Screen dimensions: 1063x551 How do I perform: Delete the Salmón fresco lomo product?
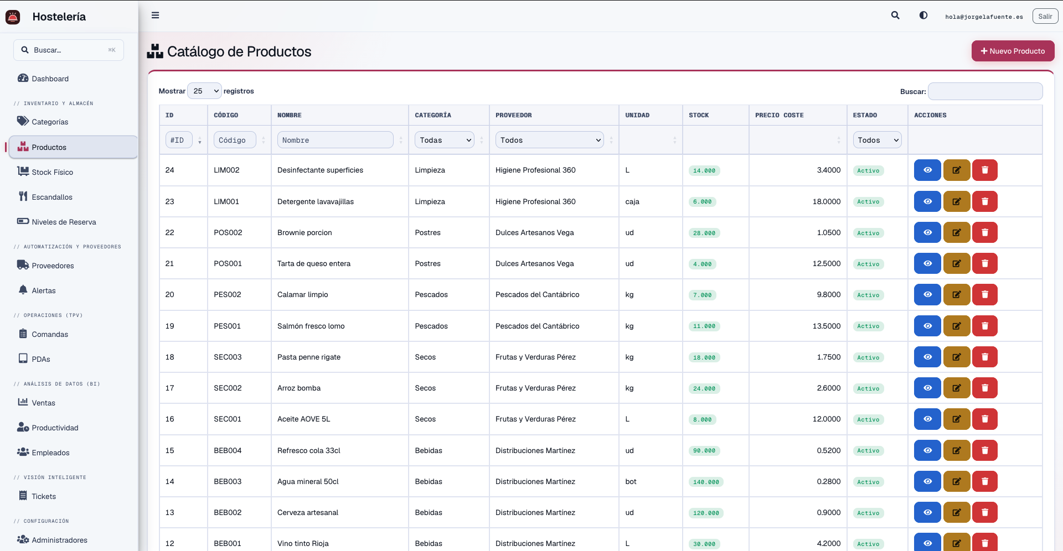coord(984,326)
